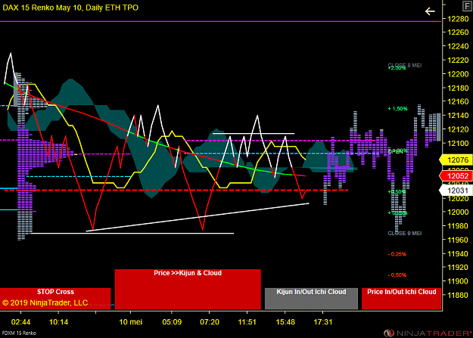Click the CLOSE 8 MEI label

point(405,65)
